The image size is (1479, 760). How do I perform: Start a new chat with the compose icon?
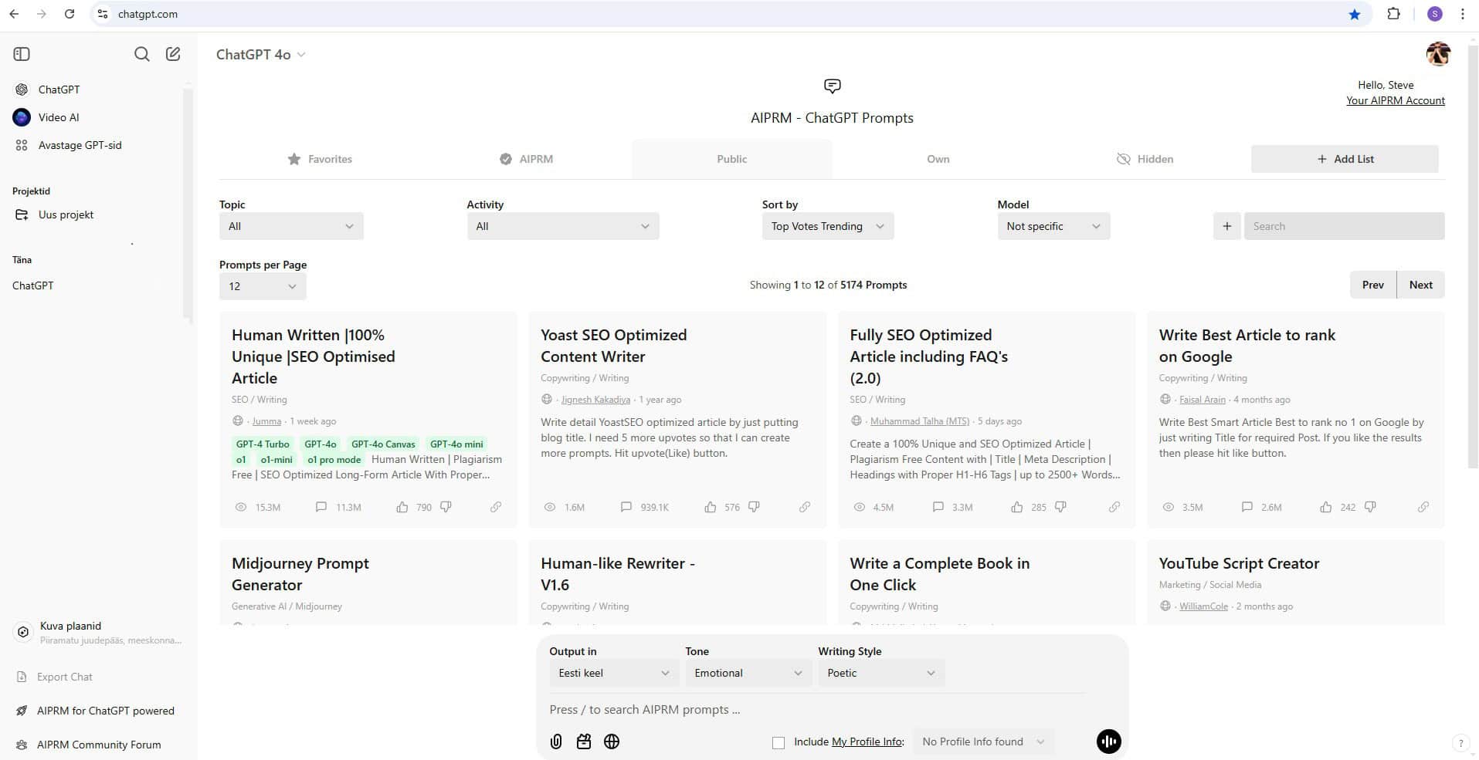tap(173, 54)
